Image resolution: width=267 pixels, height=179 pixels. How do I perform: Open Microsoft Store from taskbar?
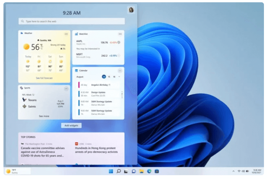coord(157,171)
